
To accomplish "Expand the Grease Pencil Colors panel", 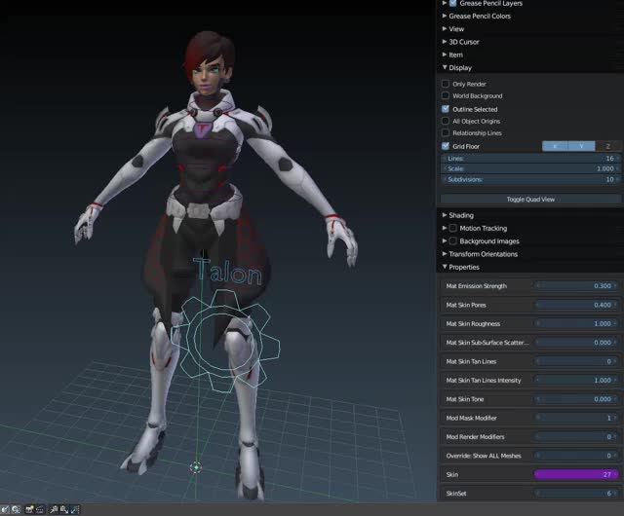I will (445, 16).
